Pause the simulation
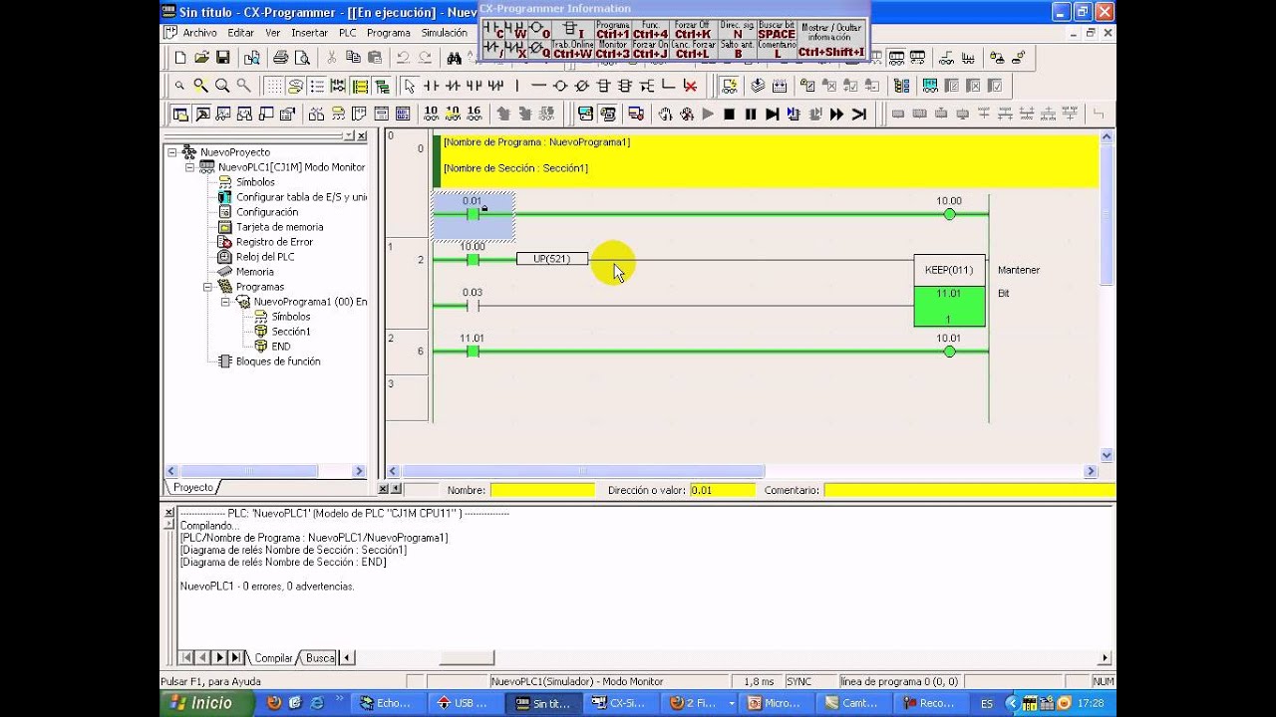Screen dimensions: 1276x717 click(751, 114)
